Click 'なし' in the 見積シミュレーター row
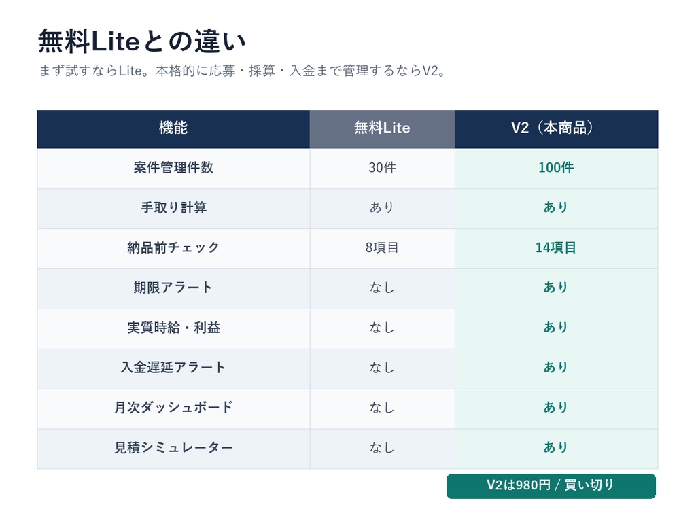This screenshot has width=696, height=522. click(382, 447)
